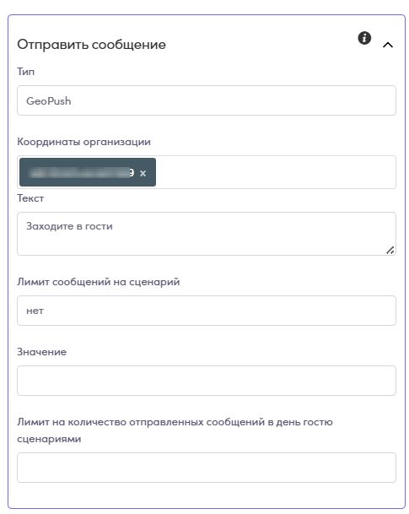Click the info icon next to the title
The width and height of the screenshot is (409, 514).
[364, 38]
